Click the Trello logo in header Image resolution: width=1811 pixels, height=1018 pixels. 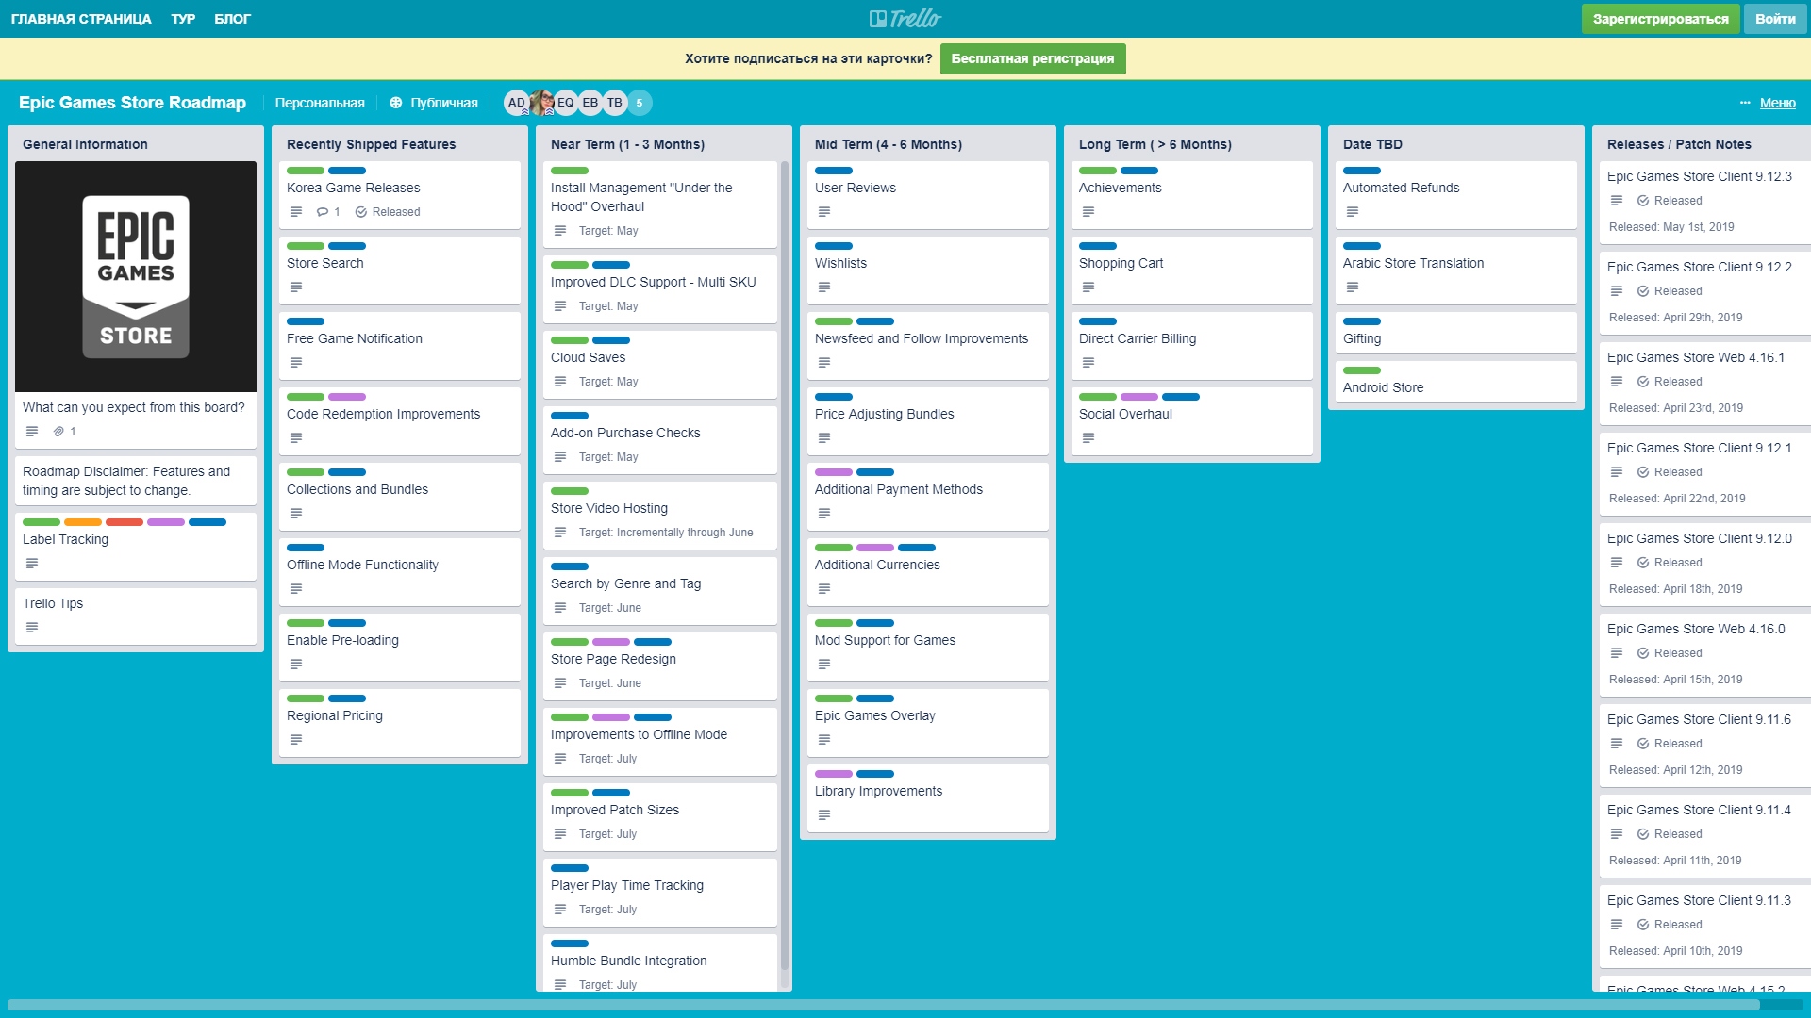coord(905,18)
